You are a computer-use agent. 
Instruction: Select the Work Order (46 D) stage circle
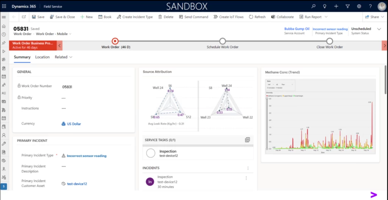pos(115,41)
